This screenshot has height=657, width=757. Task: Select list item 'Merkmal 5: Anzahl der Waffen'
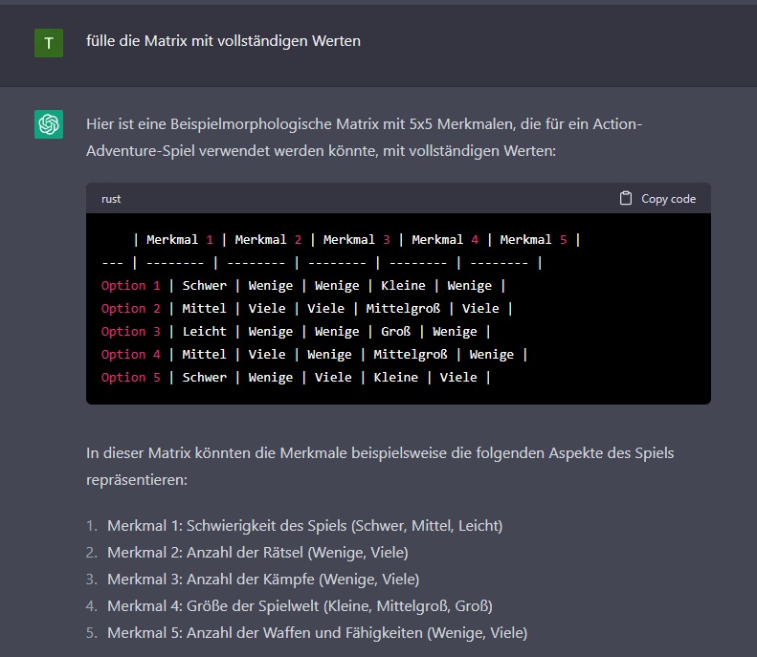click(317, 632)
